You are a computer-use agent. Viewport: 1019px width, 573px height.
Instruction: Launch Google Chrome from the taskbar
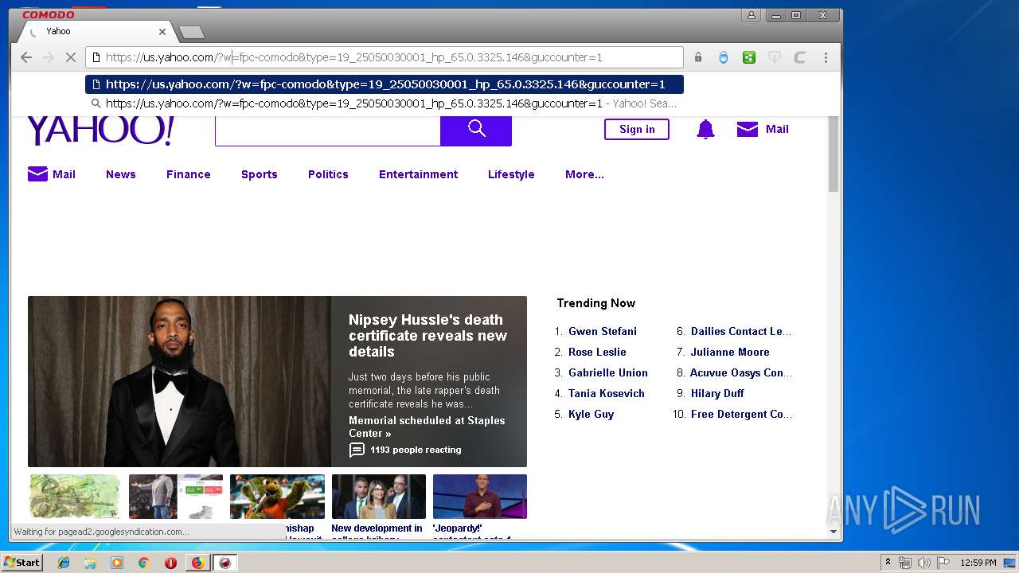pos(143,563)
